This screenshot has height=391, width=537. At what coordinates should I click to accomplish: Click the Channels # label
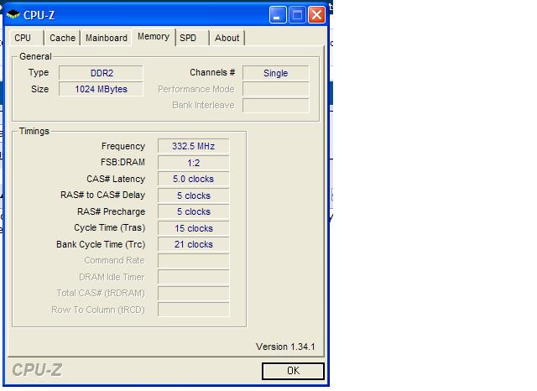click(x=212, y=73)
